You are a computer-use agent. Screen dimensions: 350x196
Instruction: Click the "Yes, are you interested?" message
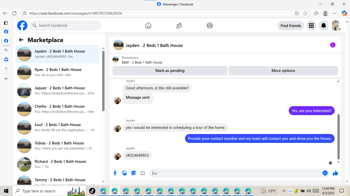pos(312,111)
